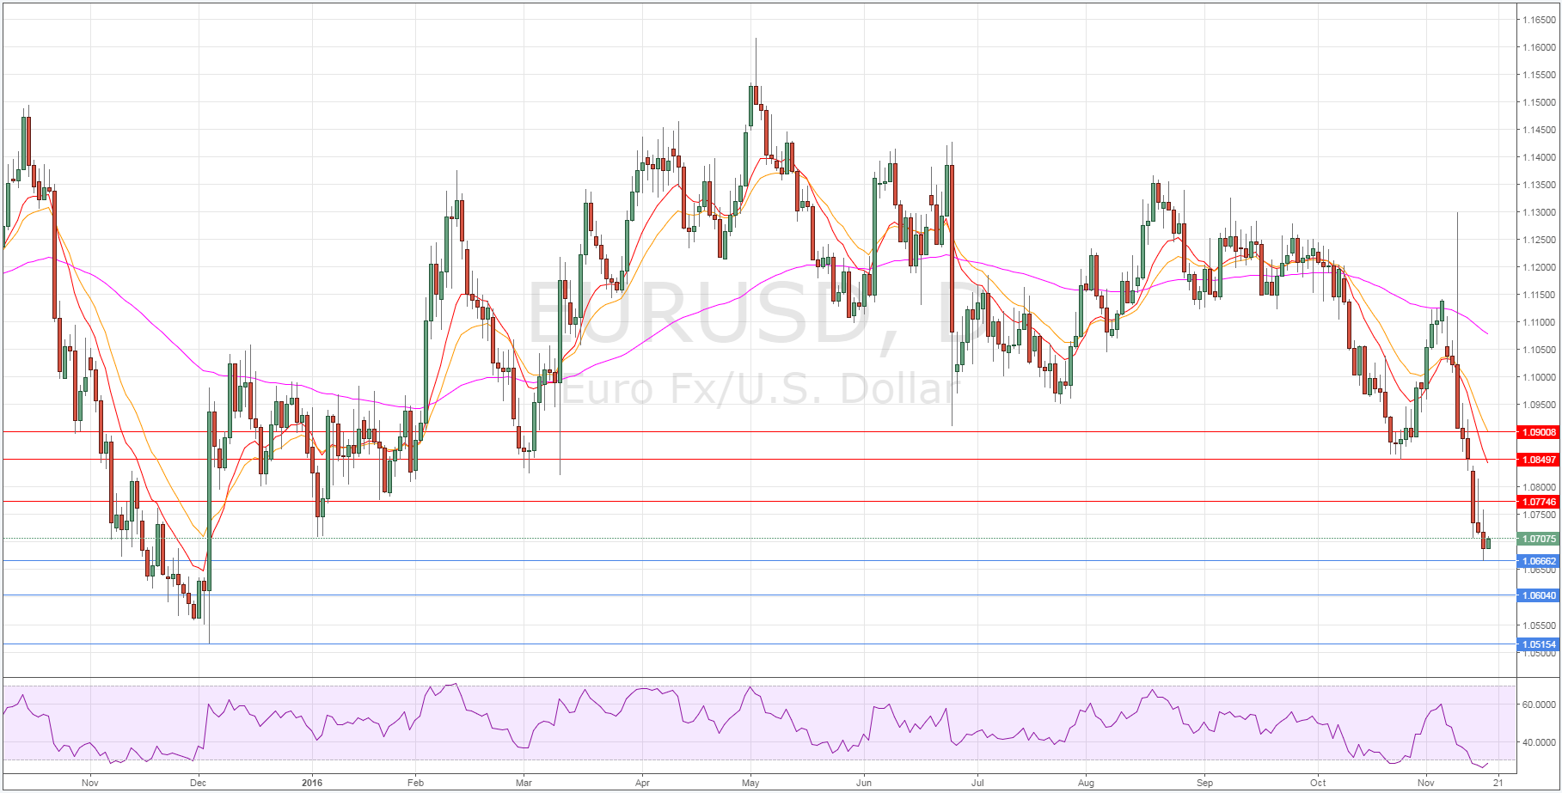Click the 2016 year label on time axis
The height and width of the screenshot is (793, 1562).
(x=312, y=783)
